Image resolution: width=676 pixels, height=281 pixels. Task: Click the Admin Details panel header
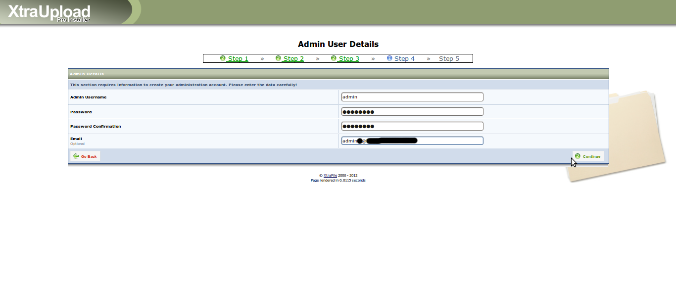(x=338, y=74)
